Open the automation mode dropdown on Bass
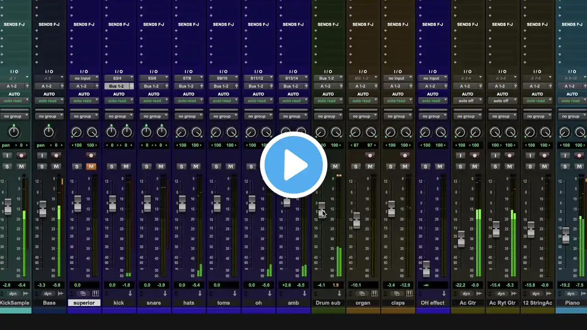The height and width of the screenshot is (330, 587). click(49, 101)
